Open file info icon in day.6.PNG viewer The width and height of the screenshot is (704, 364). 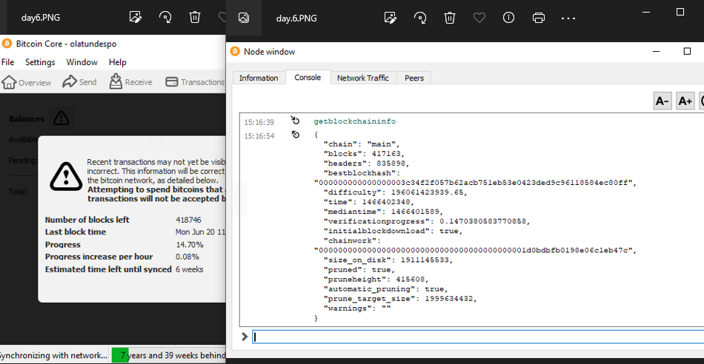(508, 18)
